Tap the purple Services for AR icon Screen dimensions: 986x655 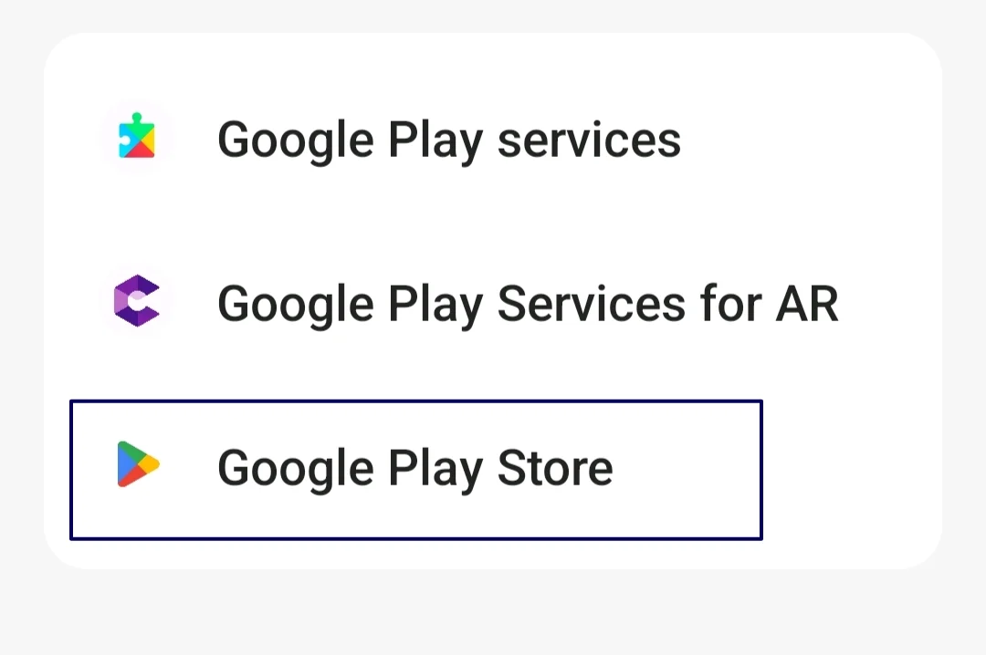click(x=137, y=301)
